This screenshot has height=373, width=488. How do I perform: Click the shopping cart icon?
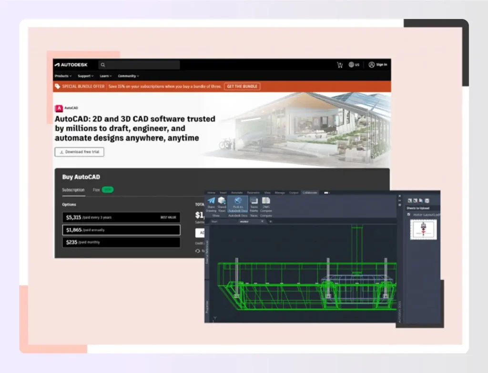coord(339,65)
